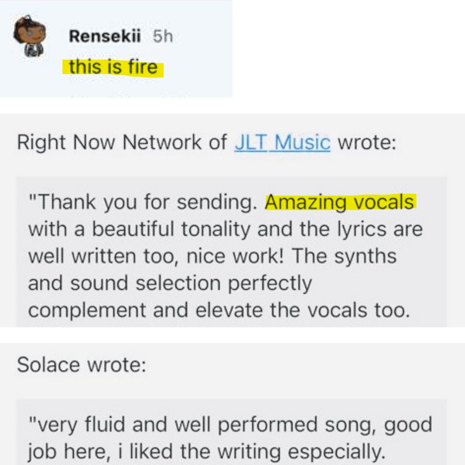
Task: Click the word 'Solace' in the second review
Action: [49, 365]
